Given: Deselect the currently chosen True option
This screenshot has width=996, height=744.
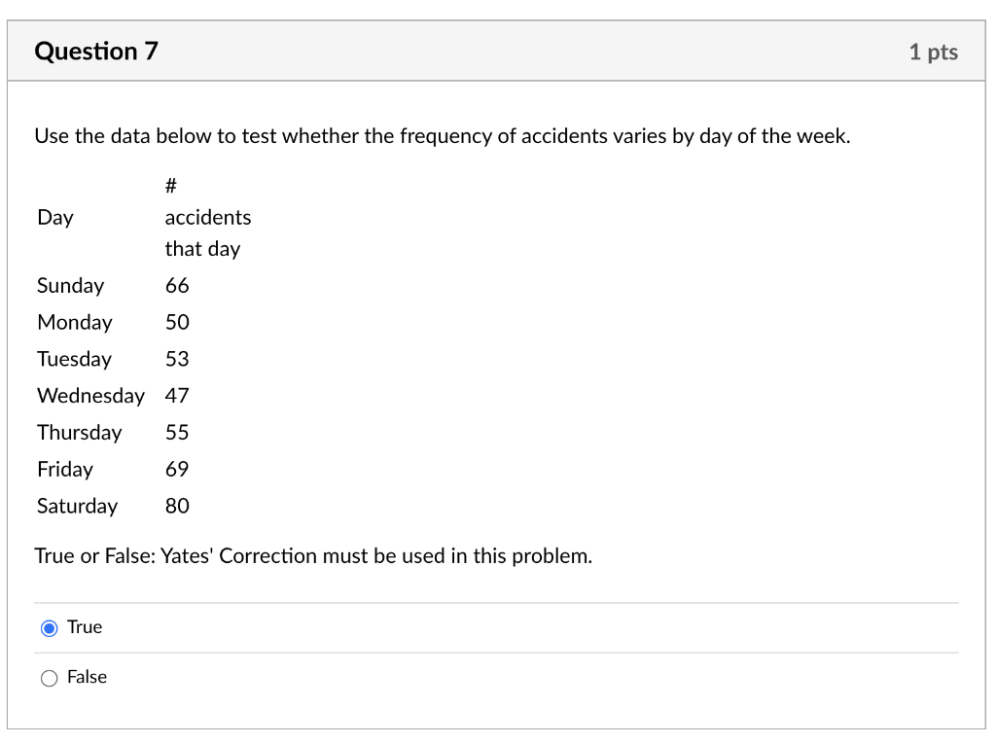Looking at the screenshot, I should (50, 628).
